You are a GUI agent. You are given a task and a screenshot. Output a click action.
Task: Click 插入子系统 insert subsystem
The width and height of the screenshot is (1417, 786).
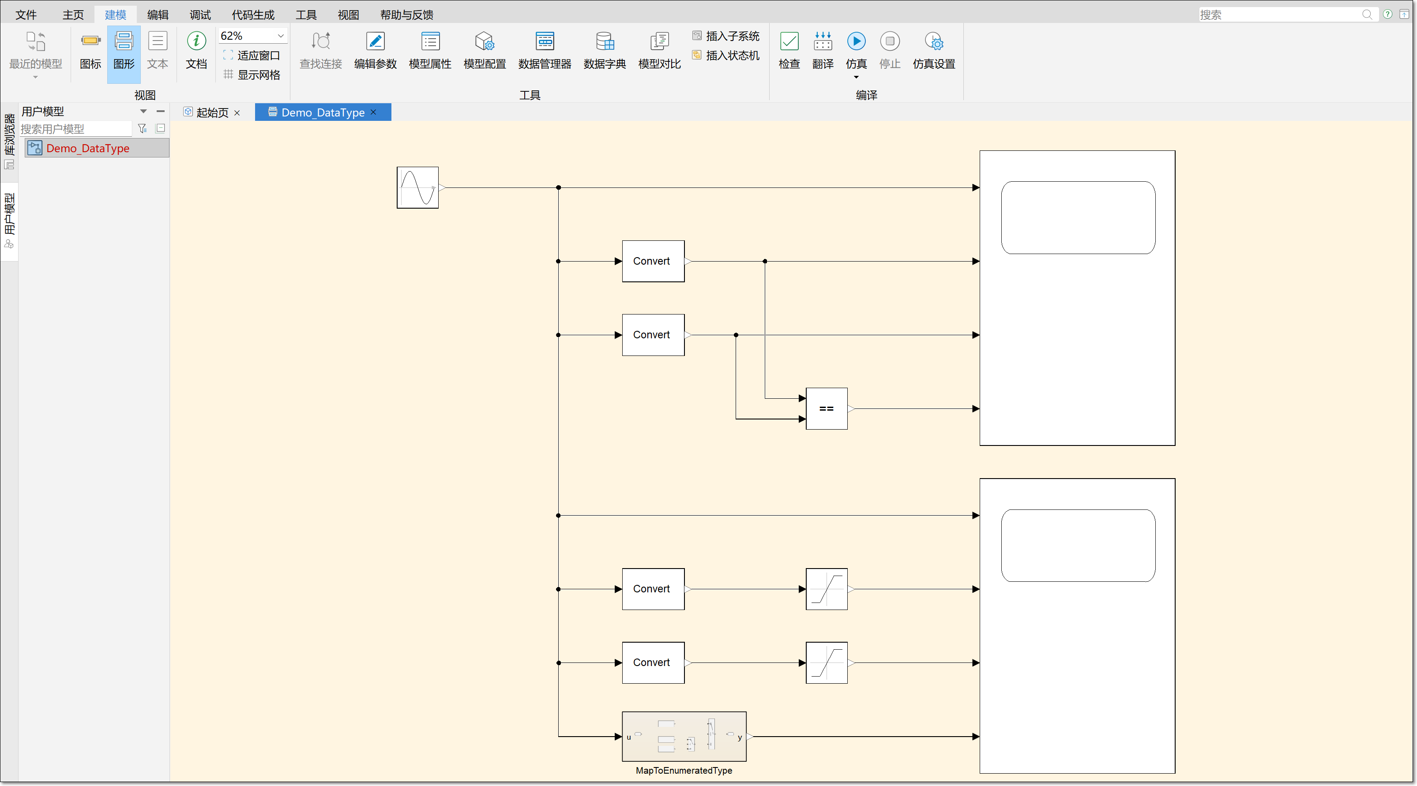tap(725, 36)
